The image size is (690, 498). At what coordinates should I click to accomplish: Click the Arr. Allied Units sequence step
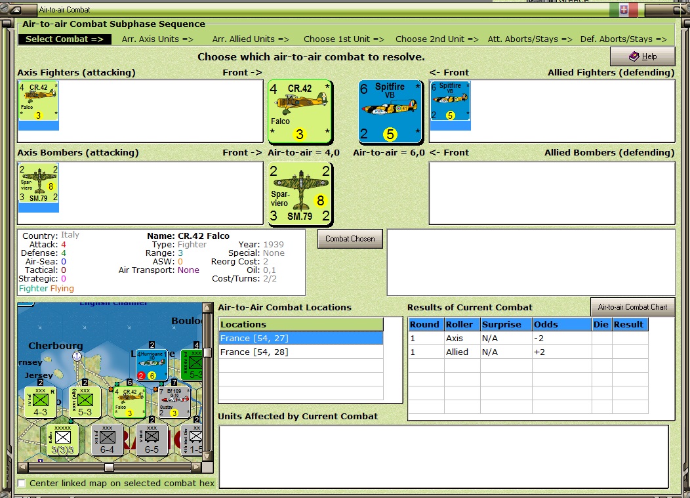tap(251, 39)
